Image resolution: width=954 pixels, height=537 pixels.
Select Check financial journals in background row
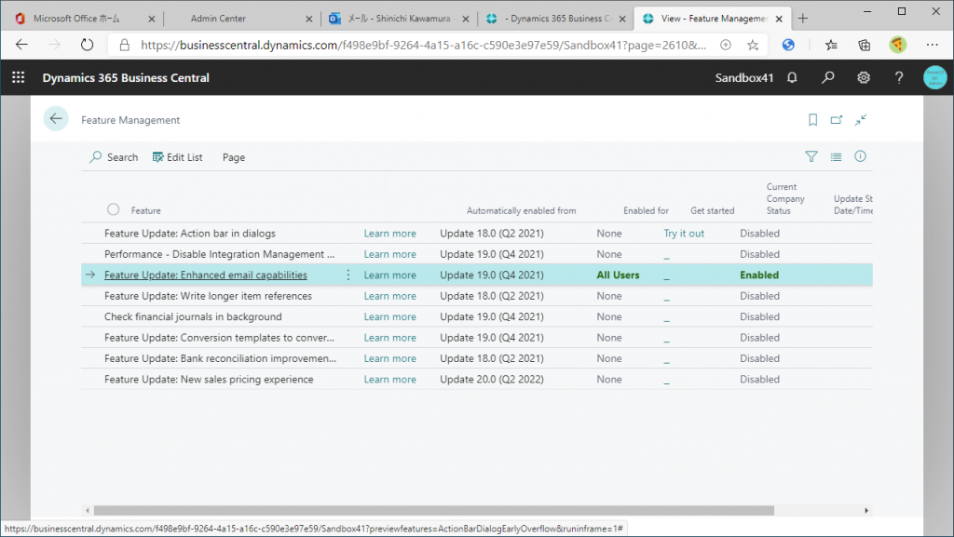(193, 317)
